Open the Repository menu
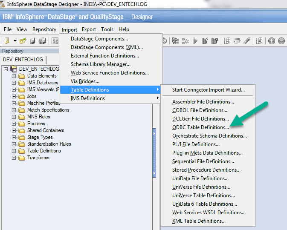The image size is (287, 230). pyautogui.click(x=44, y=29)
